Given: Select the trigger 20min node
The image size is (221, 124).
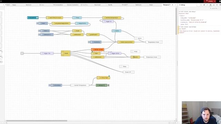Looking at the screenshot, I should [115, 53].
